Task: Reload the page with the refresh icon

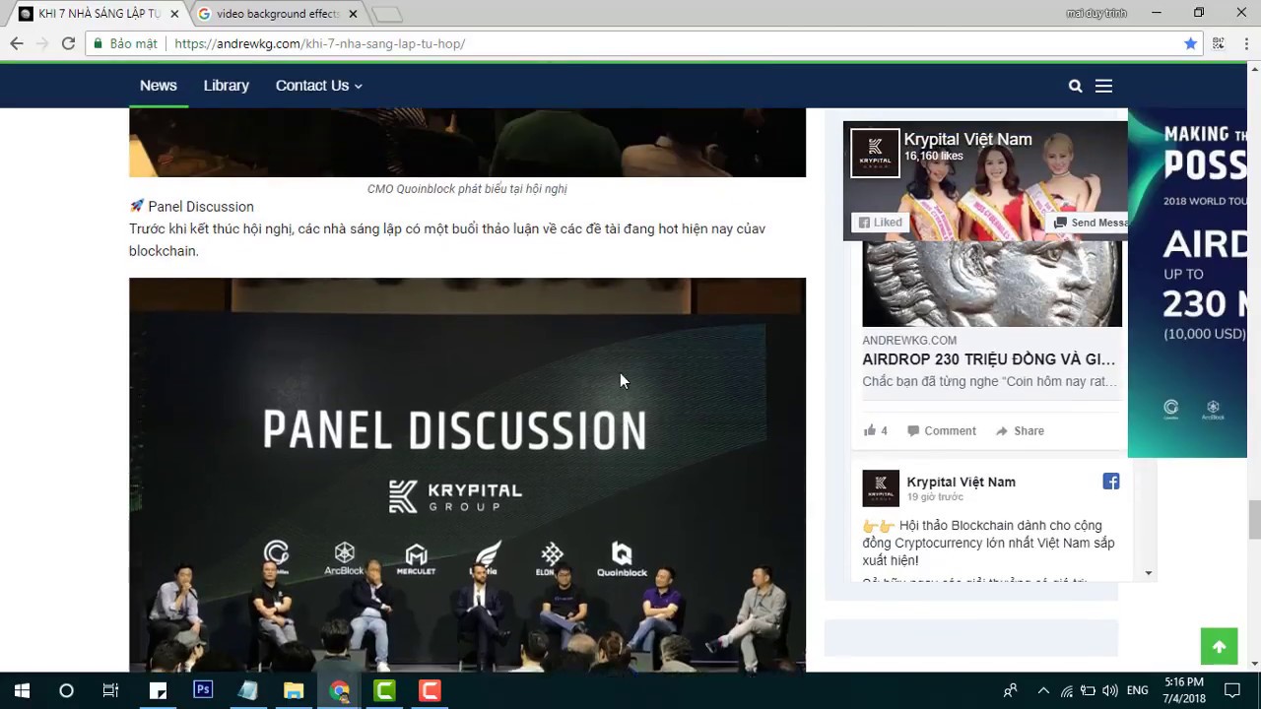Action: tap(68, 43)
